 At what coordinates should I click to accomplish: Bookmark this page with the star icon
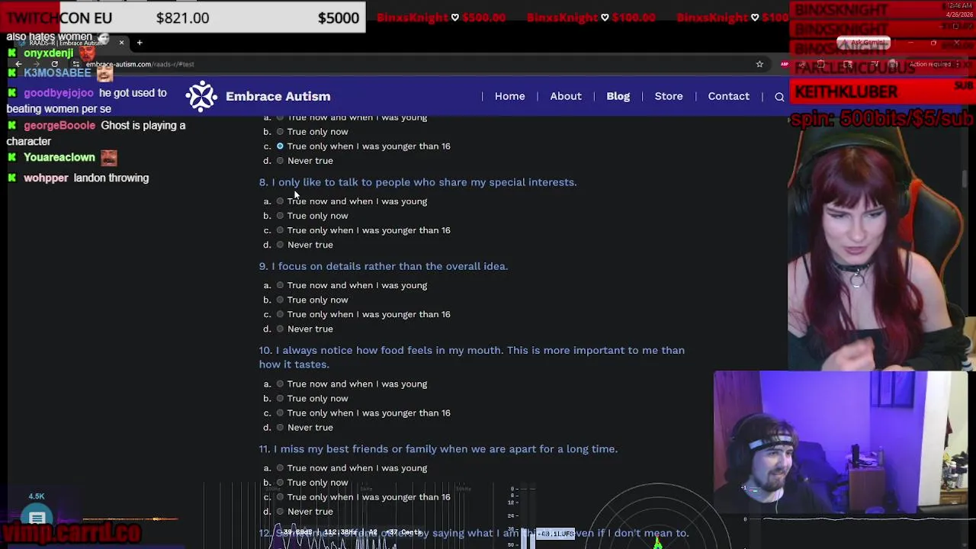click(759, 64)
